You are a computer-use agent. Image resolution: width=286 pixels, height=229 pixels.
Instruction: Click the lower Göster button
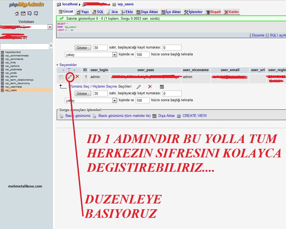[x=83, y=93]
